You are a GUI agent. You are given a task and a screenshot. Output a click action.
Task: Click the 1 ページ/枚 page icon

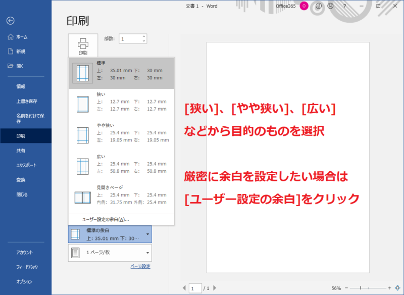pos(75,253)
